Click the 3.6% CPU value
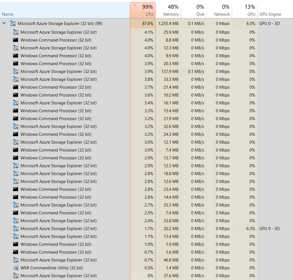Image resolution: width=293 pixels, height=280 pixels. click(149, 95)
